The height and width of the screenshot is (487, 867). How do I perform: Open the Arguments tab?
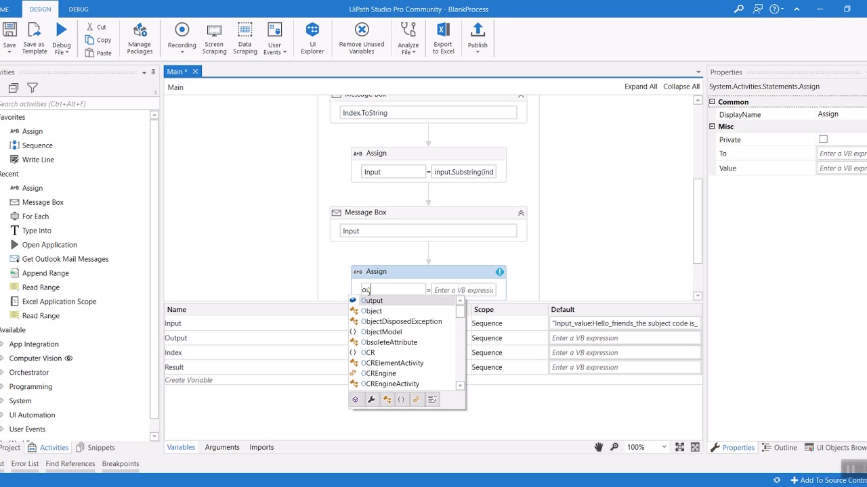pos(222,447)
